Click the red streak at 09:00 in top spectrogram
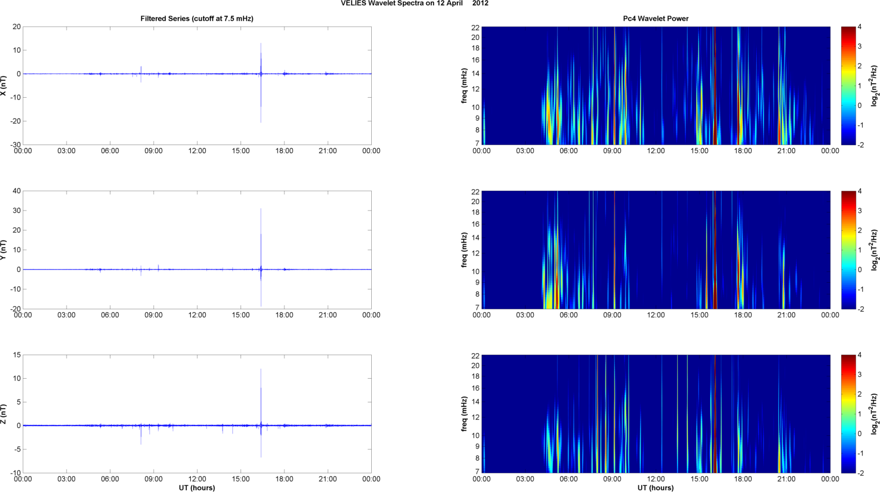 (615, 87)
